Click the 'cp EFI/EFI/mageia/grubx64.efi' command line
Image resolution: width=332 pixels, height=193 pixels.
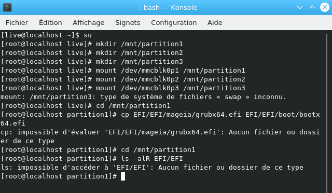[x=160, y=119]
